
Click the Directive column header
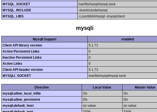point(42,87)
